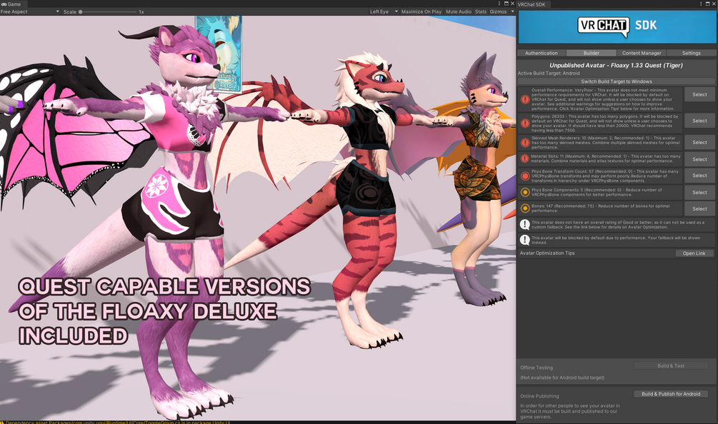Click the 'Online Publishing' label
718x424 pixels.
[x=539, y=396]
